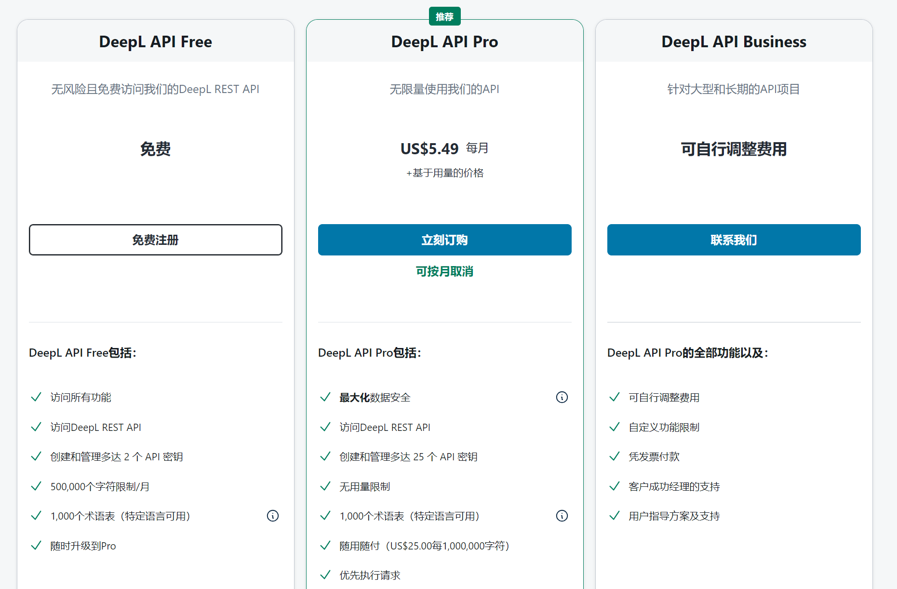Click checkmark icon beside 自定义功能限制
The image size is (897, 589).
click(x=615, y=427)
